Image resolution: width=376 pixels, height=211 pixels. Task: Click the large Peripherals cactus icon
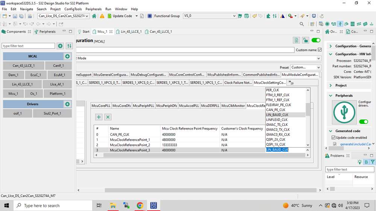coord(344,112)
